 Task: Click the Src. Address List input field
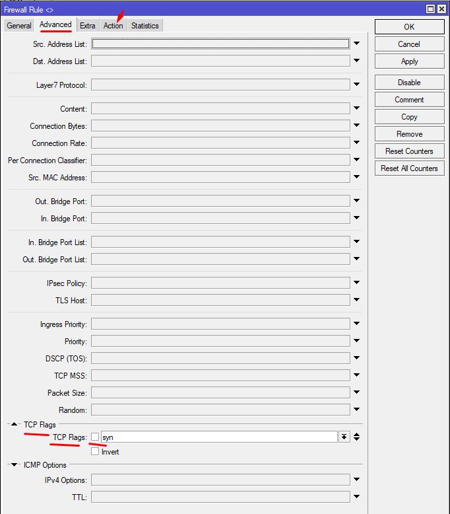(220, 44)
